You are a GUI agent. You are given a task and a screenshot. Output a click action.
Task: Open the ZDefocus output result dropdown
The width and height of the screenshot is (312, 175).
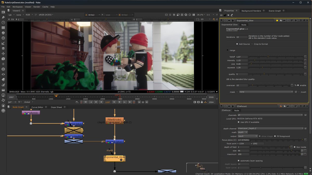[247, 136]
